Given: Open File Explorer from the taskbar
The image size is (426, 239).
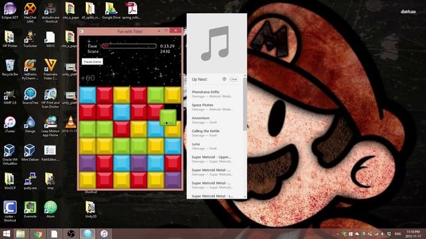Looking at the screenshot, I should point(21,234).
